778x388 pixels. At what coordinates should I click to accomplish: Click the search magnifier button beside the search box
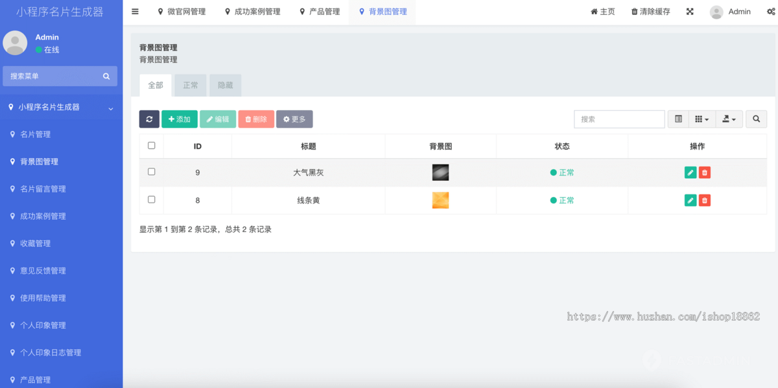(x=756, y=119)
